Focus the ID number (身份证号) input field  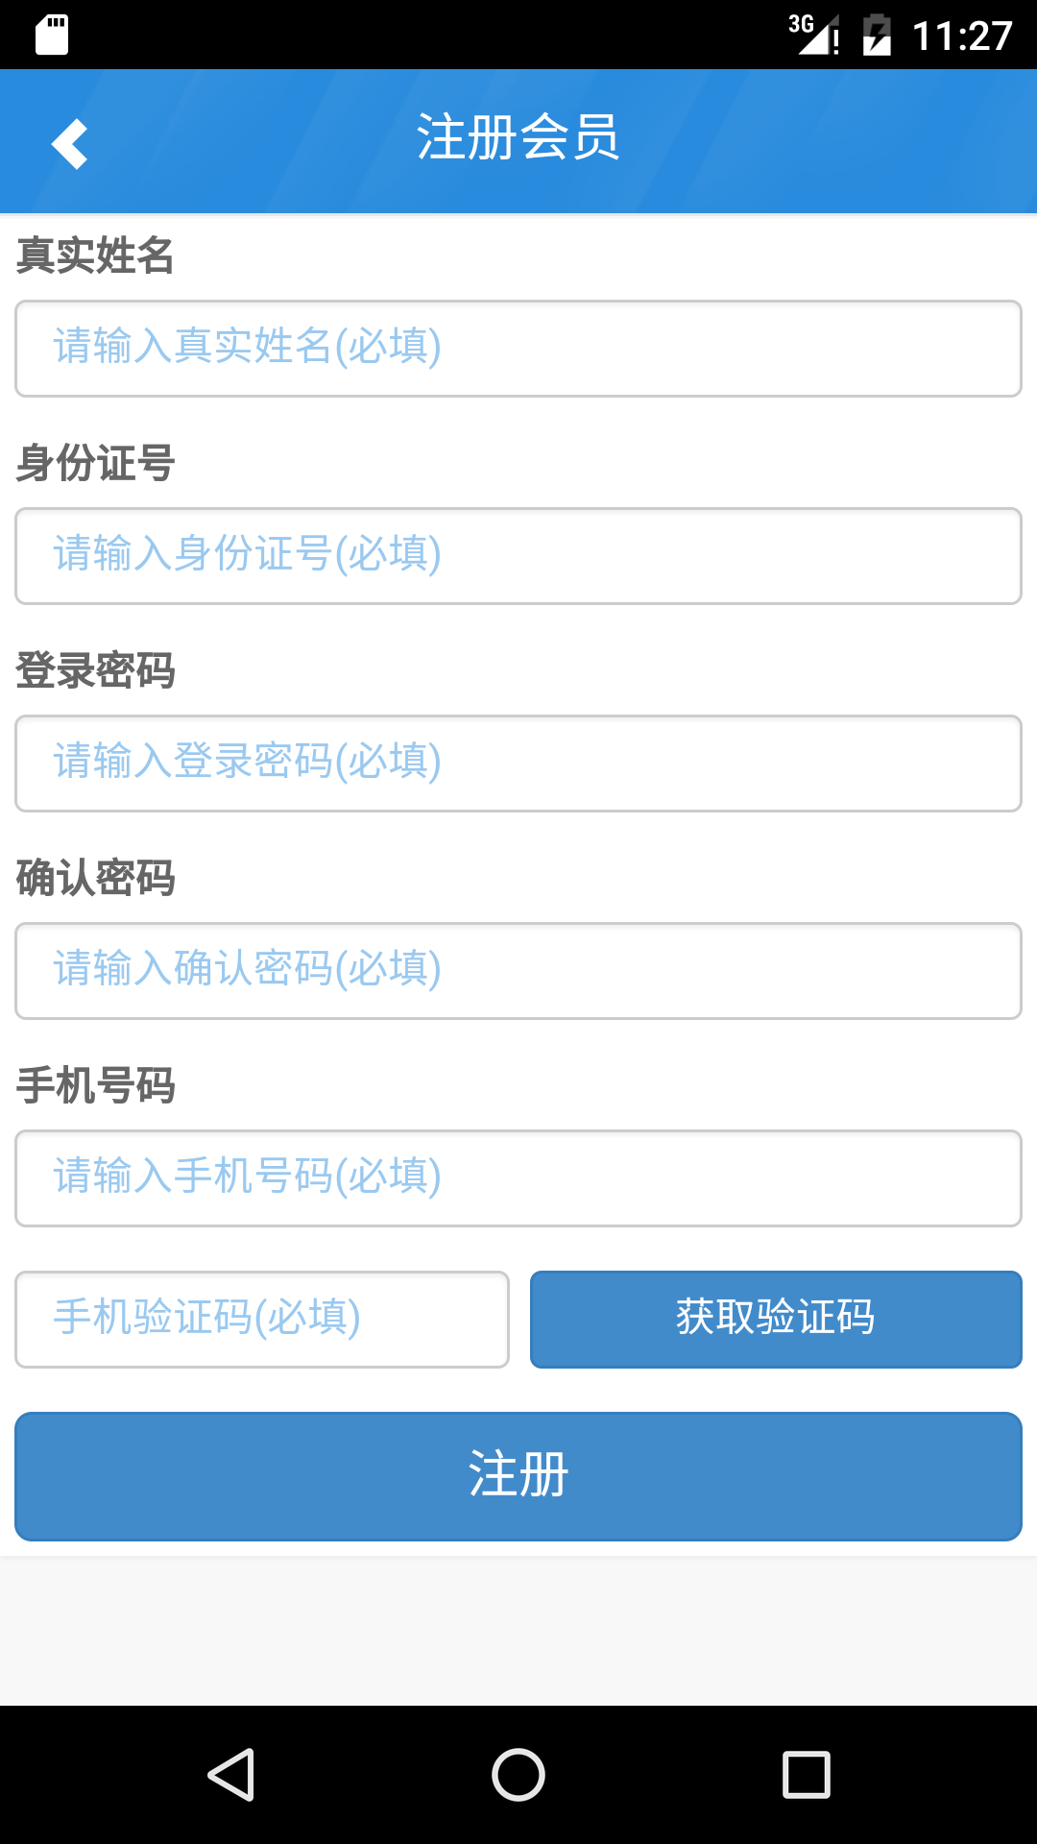(518, 556)
